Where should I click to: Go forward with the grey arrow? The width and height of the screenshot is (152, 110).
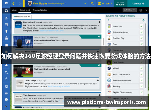[x=20, y=4]
